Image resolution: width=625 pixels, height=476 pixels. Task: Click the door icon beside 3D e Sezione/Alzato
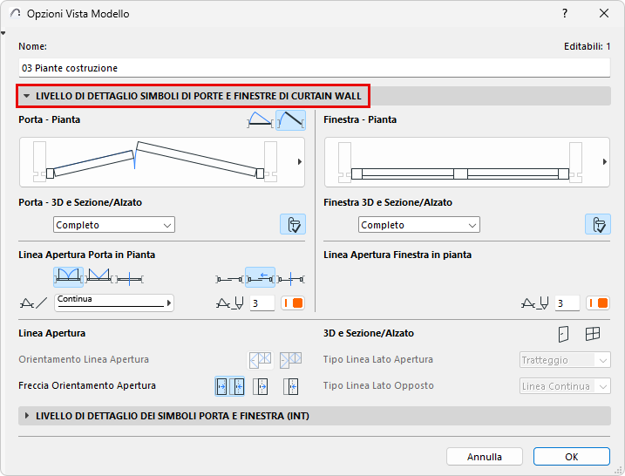click(563, 334)
